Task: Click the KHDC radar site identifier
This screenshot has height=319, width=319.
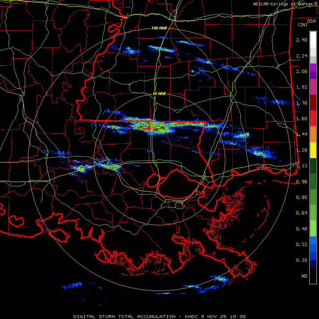Action: 192,317
